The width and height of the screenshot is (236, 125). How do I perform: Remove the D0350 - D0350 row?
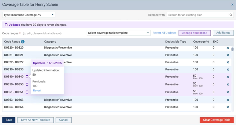228,84
